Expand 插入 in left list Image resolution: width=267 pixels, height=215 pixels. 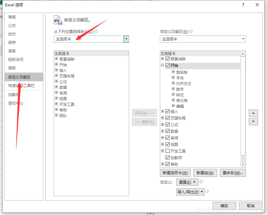pos(56,70)
